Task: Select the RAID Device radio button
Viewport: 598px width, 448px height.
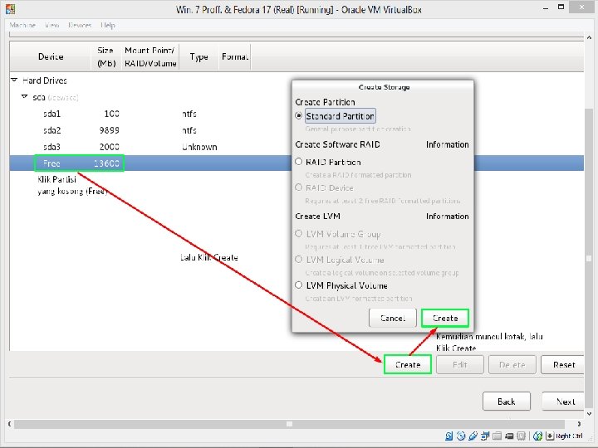Action: [x=299, y=187]
